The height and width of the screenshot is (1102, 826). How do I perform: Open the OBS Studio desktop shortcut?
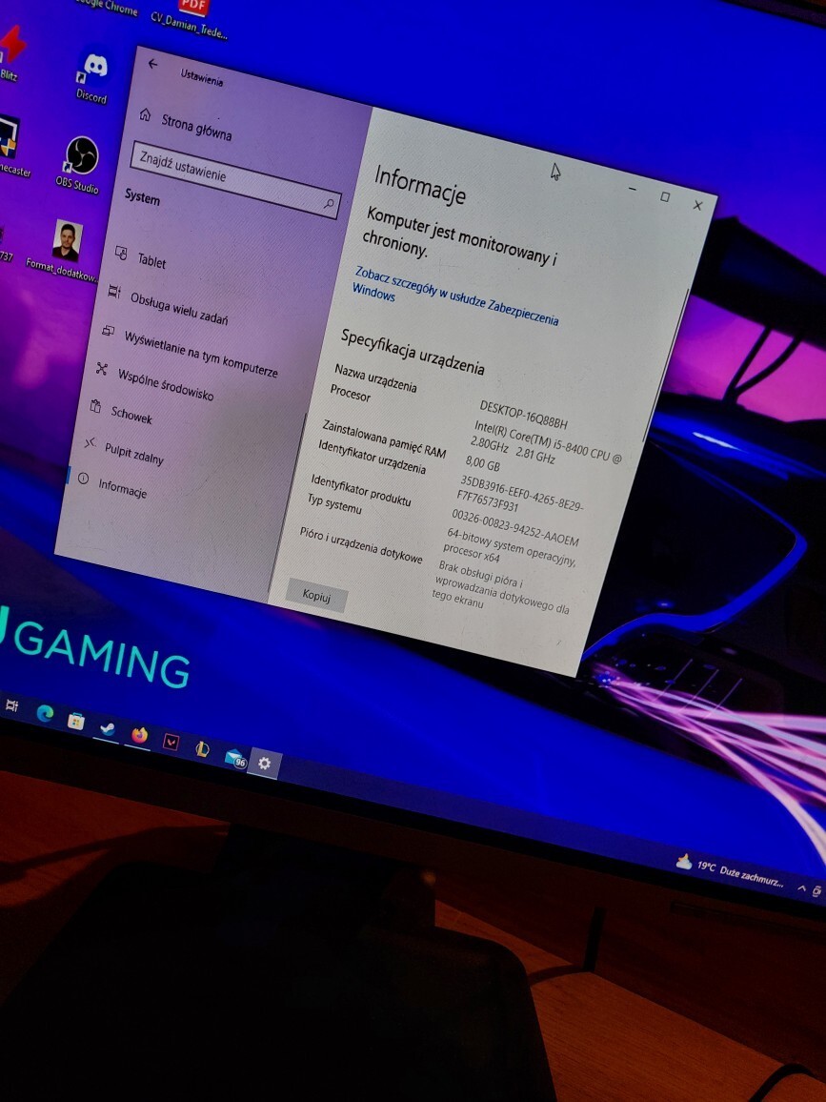(79, 166)
